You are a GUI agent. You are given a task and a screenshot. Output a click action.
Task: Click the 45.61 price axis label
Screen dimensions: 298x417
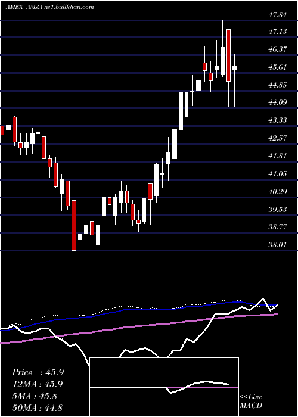coord(278,67)
